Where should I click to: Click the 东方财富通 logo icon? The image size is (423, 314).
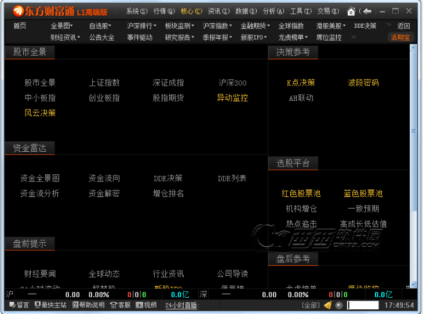18,11
